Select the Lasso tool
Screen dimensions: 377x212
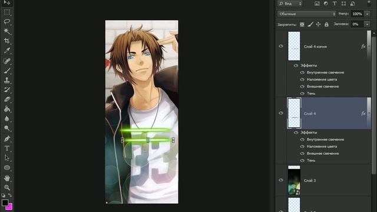click(6, 22)
